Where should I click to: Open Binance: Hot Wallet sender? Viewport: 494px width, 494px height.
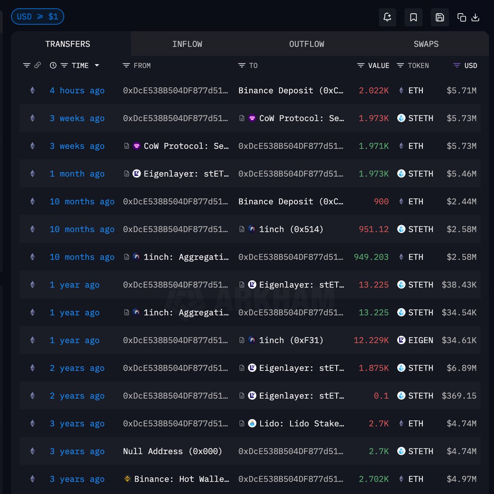pos(182,479)
